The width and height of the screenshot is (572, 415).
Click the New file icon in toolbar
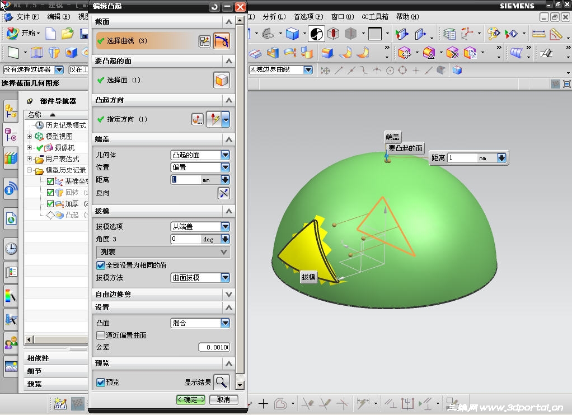click(50, 34)
